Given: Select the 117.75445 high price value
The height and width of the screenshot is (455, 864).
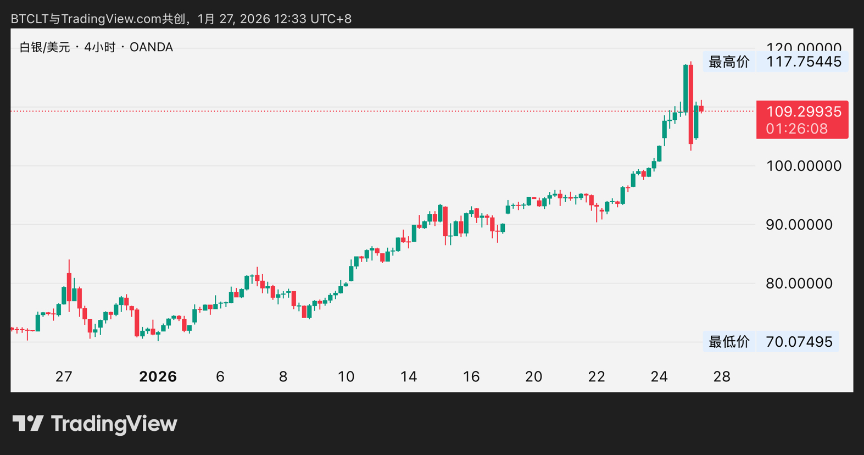Looking at the screenshot, I should coord(803,62).
